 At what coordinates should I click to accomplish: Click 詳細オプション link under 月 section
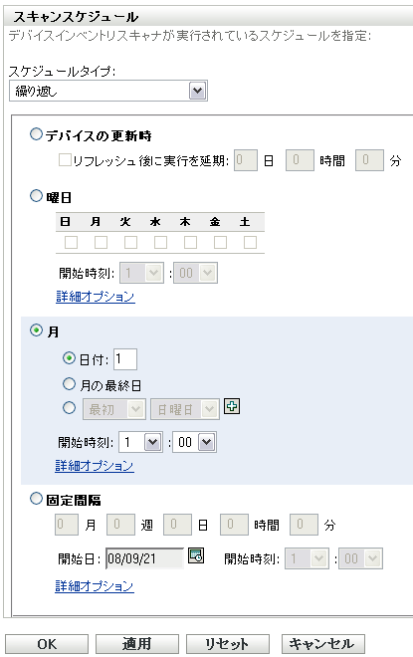point(95,466)
